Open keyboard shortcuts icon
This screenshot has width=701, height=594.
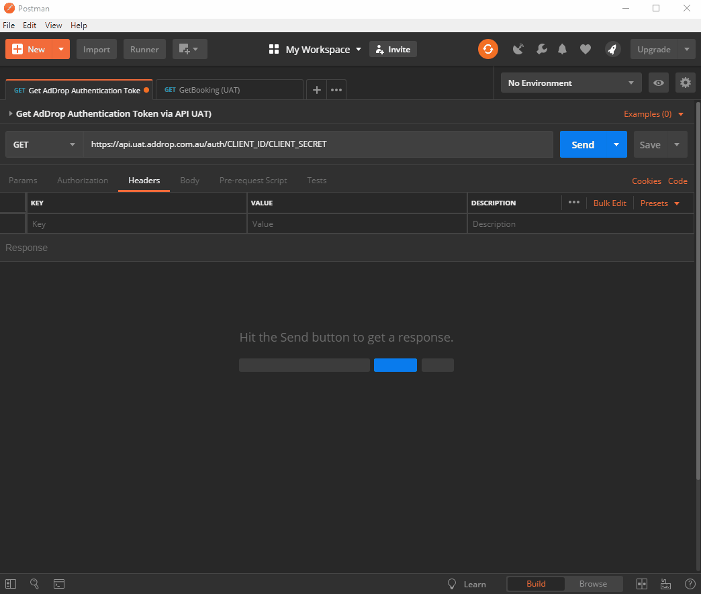665,584
